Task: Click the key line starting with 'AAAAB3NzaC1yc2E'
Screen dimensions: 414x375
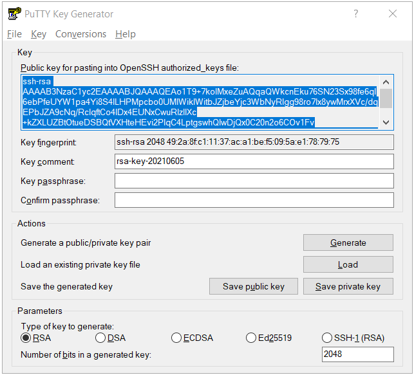Action: click(200, 91)
